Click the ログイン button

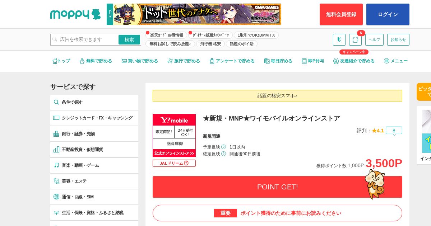[388, 14]
